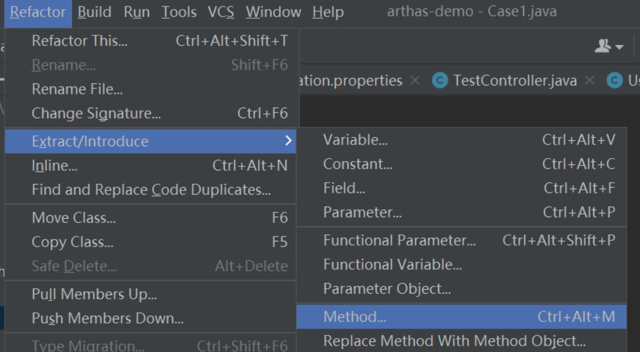Open the user profile dropdown arrow
Viewport: 640px width, 352px height.
tap(619, 47)
